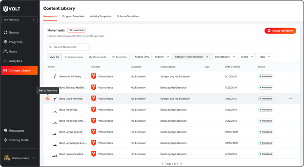Sort by Subcategory column header

pos(168,67)
